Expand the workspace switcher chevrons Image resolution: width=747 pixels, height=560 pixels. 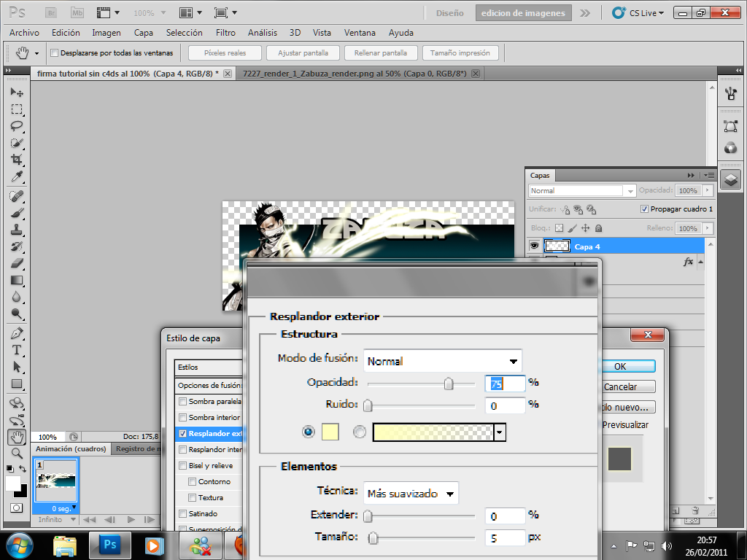pos(585,13)
